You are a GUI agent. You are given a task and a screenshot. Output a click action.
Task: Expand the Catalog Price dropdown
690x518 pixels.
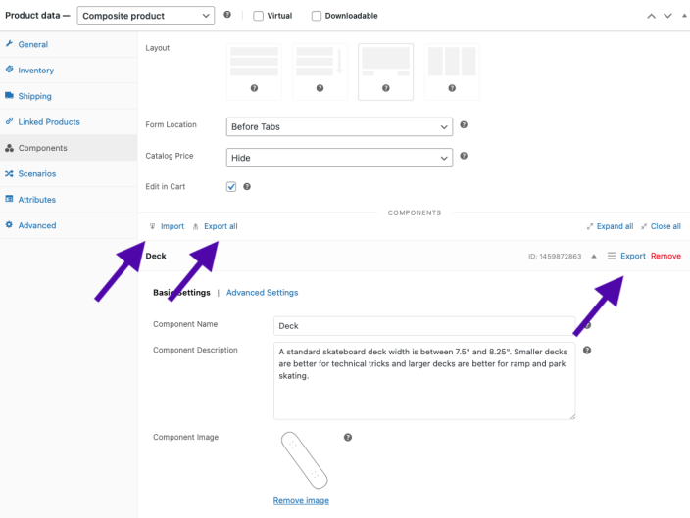click(339, 157)
